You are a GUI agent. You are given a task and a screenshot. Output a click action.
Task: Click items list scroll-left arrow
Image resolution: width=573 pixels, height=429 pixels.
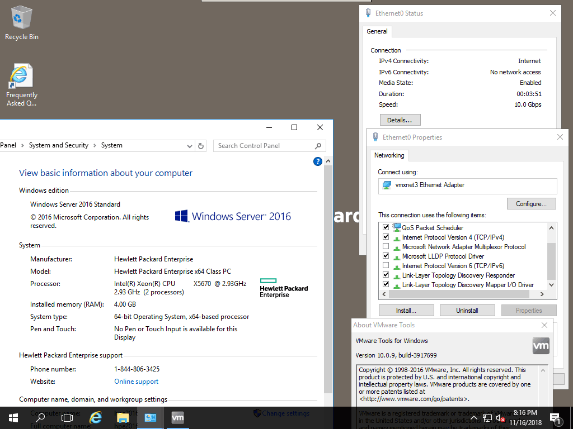(x=384, y=294)
